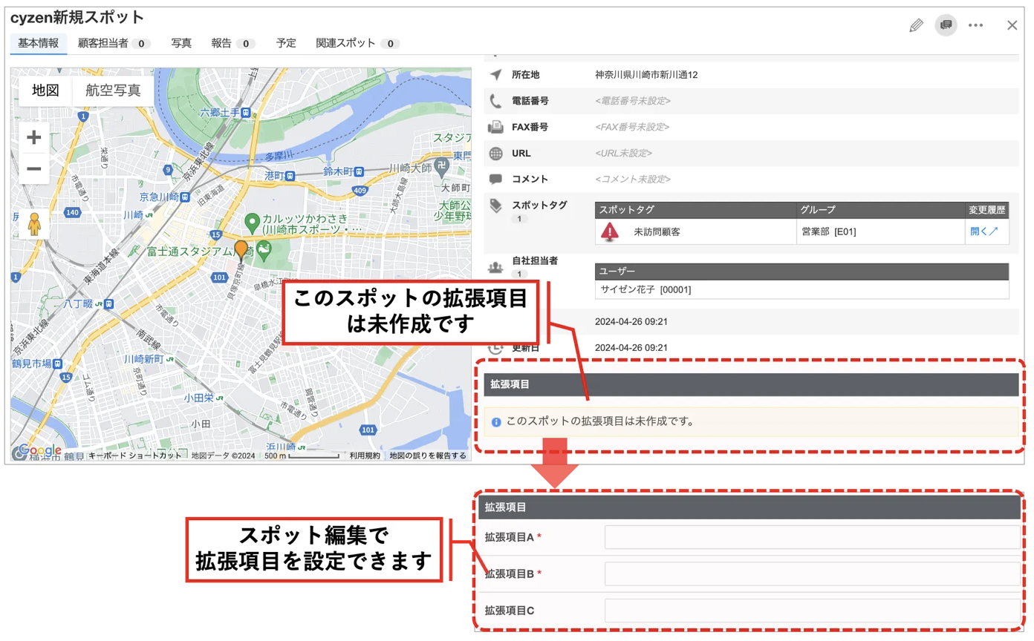The height and width of the screenshot is (641, 1034).
Task: Click the サイゼン花子 [00001] user row
Action: coord(801,289)
